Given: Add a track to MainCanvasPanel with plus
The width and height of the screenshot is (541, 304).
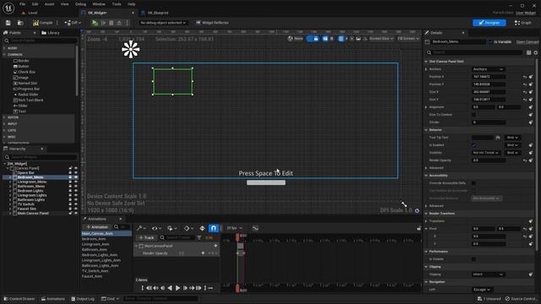Looking at the screenshot, I should 216,246.
